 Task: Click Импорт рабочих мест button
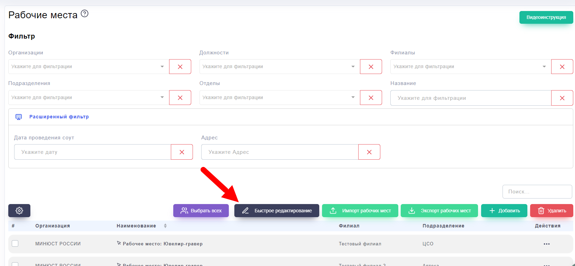[360, 211]
